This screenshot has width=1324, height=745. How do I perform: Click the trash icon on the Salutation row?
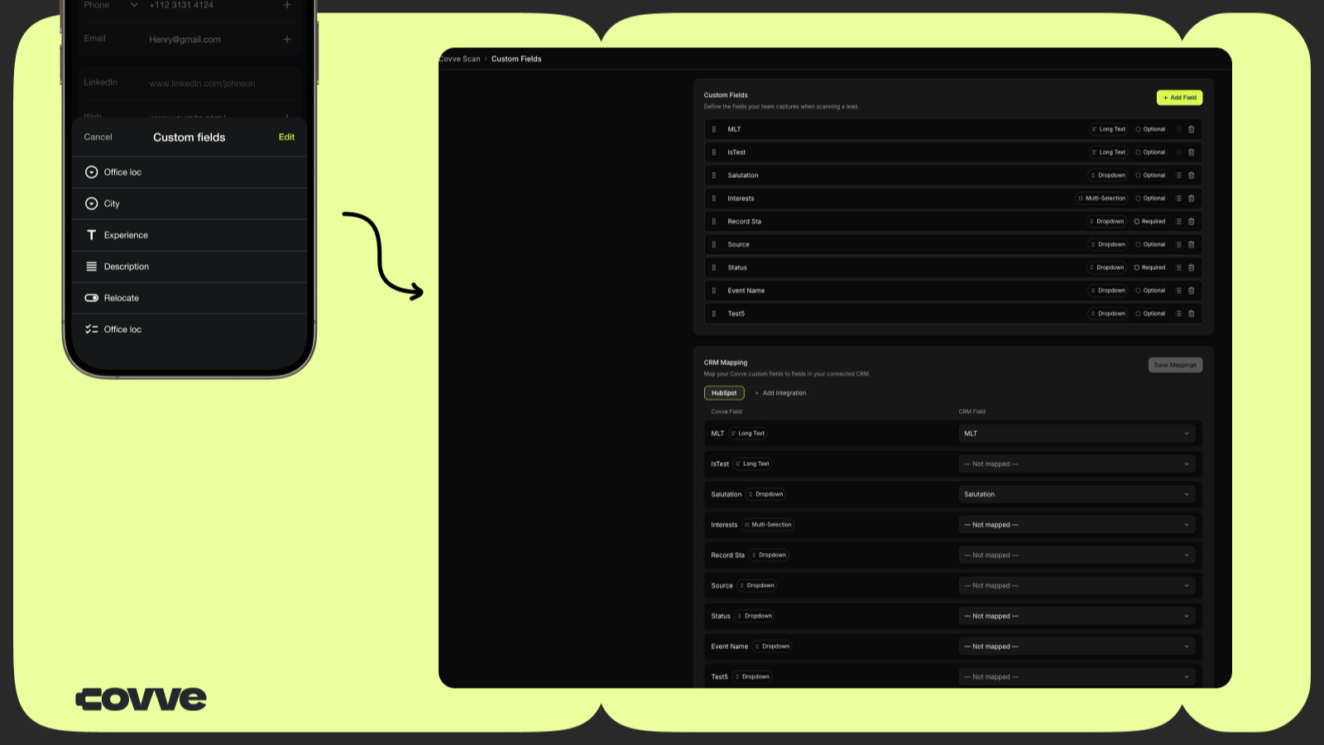(1192, 175)
